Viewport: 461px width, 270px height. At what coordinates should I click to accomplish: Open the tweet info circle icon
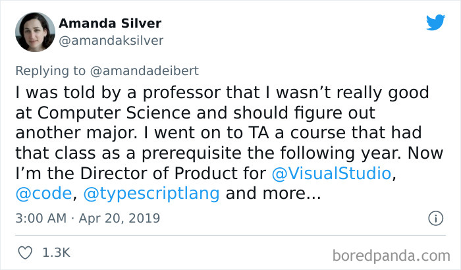[435, 218]
